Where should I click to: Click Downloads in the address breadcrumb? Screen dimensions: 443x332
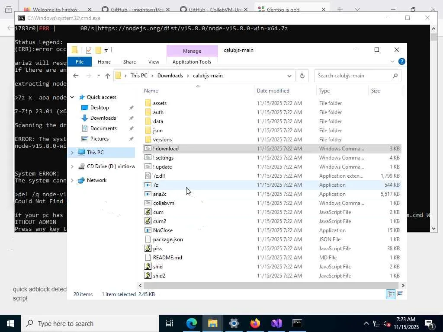point(170,76)
